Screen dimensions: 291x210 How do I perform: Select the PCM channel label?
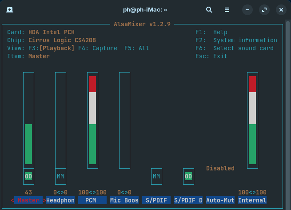point(92,200)
